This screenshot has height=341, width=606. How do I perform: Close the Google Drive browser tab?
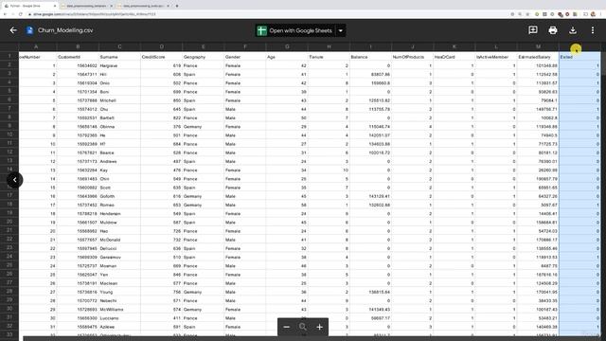click(55, 6)
